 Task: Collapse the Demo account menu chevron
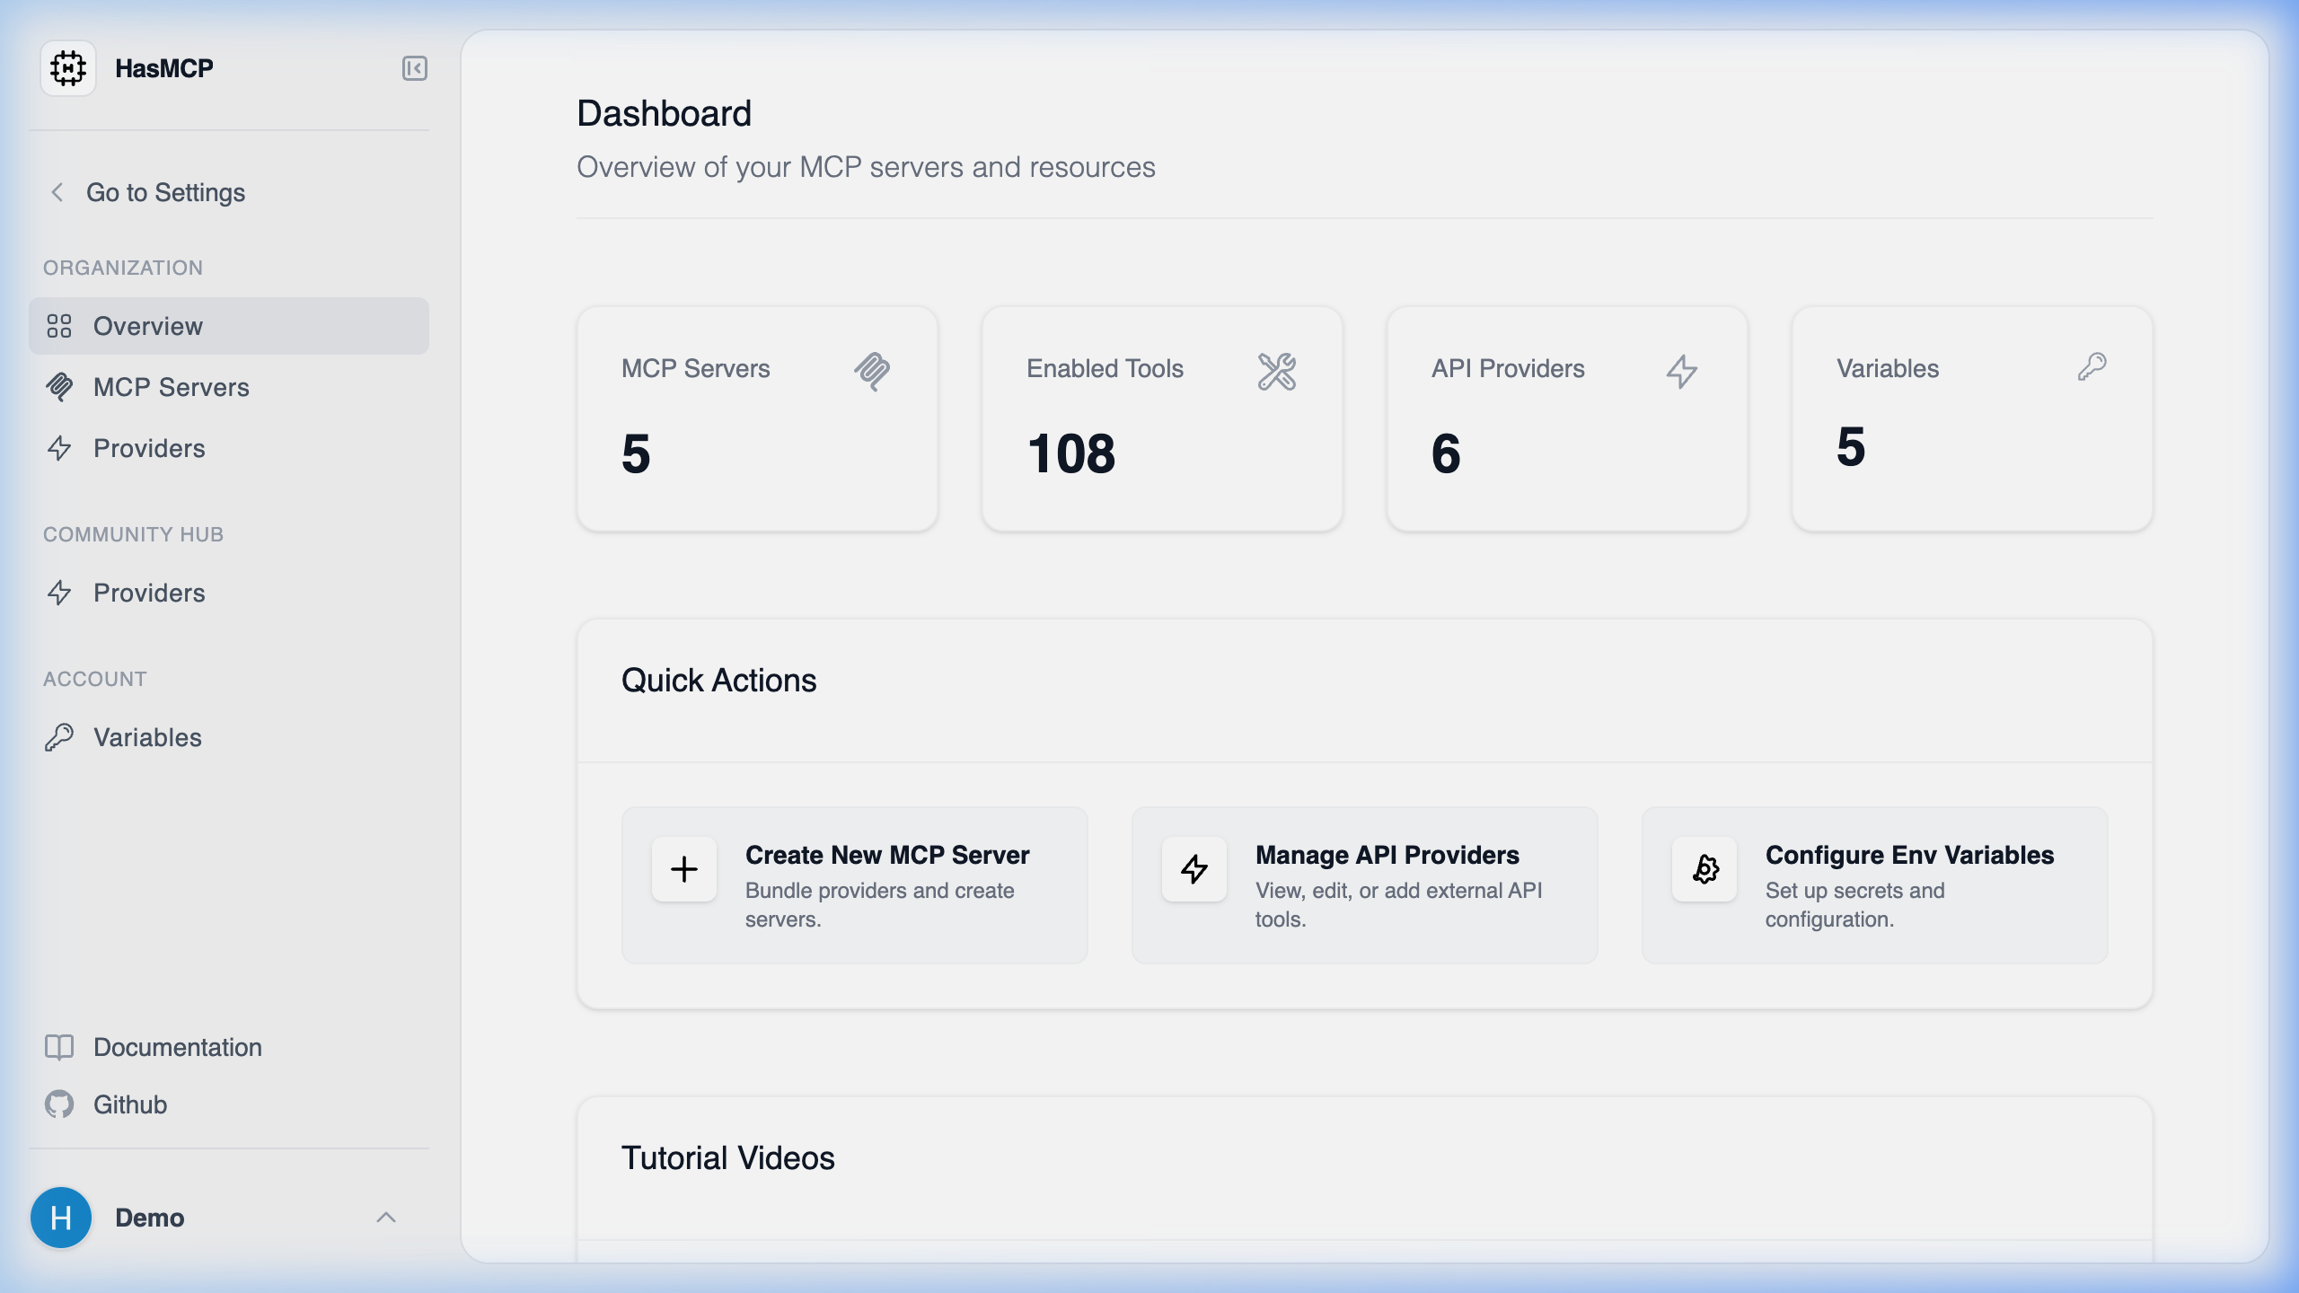387,1218
